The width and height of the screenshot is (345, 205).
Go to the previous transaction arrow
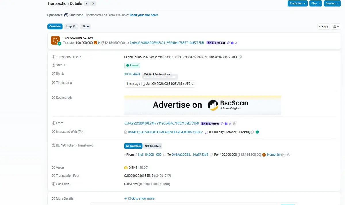87,3
